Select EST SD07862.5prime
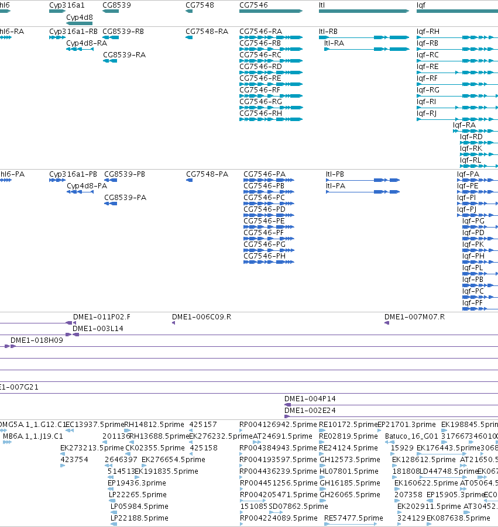 tap(298, 507)
